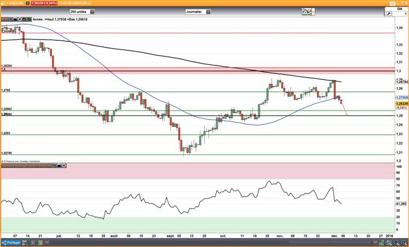409x247 pixels.
Task: Click the zoom in magnifier icon
Action: 405,243
